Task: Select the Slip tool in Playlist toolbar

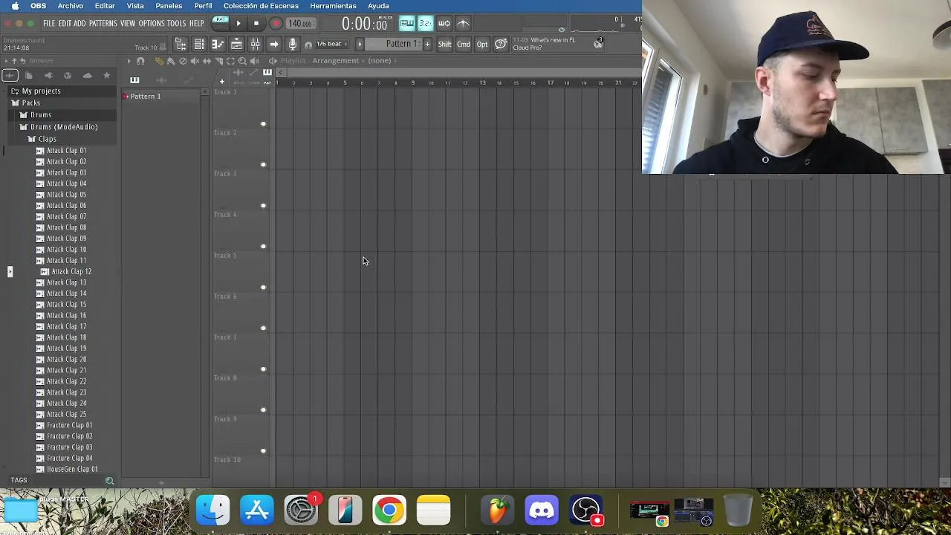Action: coord(207,61)
